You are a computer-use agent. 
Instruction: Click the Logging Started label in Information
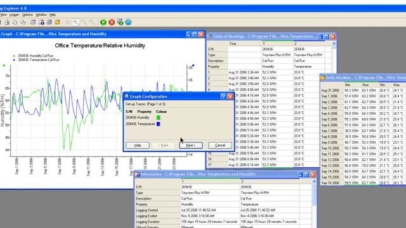(x=147, y=210)
